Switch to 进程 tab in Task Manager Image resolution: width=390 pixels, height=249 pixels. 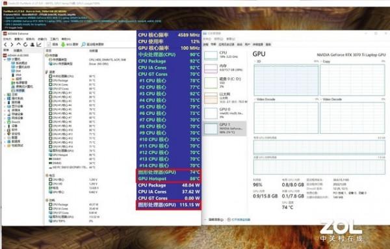click(x=205, y=44)
